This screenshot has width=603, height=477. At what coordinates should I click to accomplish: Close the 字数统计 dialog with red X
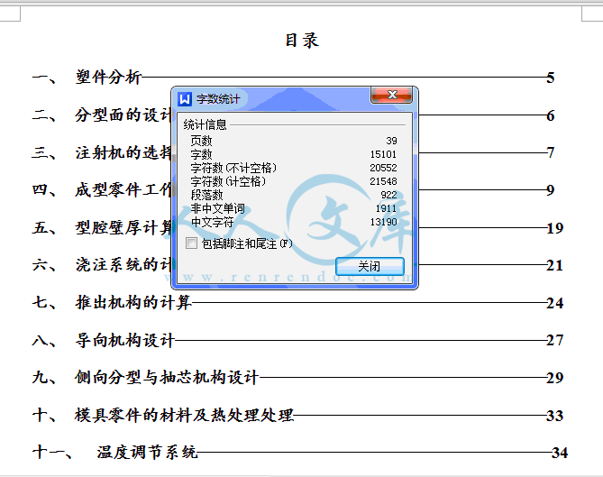click(x=391, y=95)
